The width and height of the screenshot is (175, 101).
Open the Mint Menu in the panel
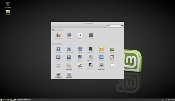pyautogui.click(x=3, y=100)
